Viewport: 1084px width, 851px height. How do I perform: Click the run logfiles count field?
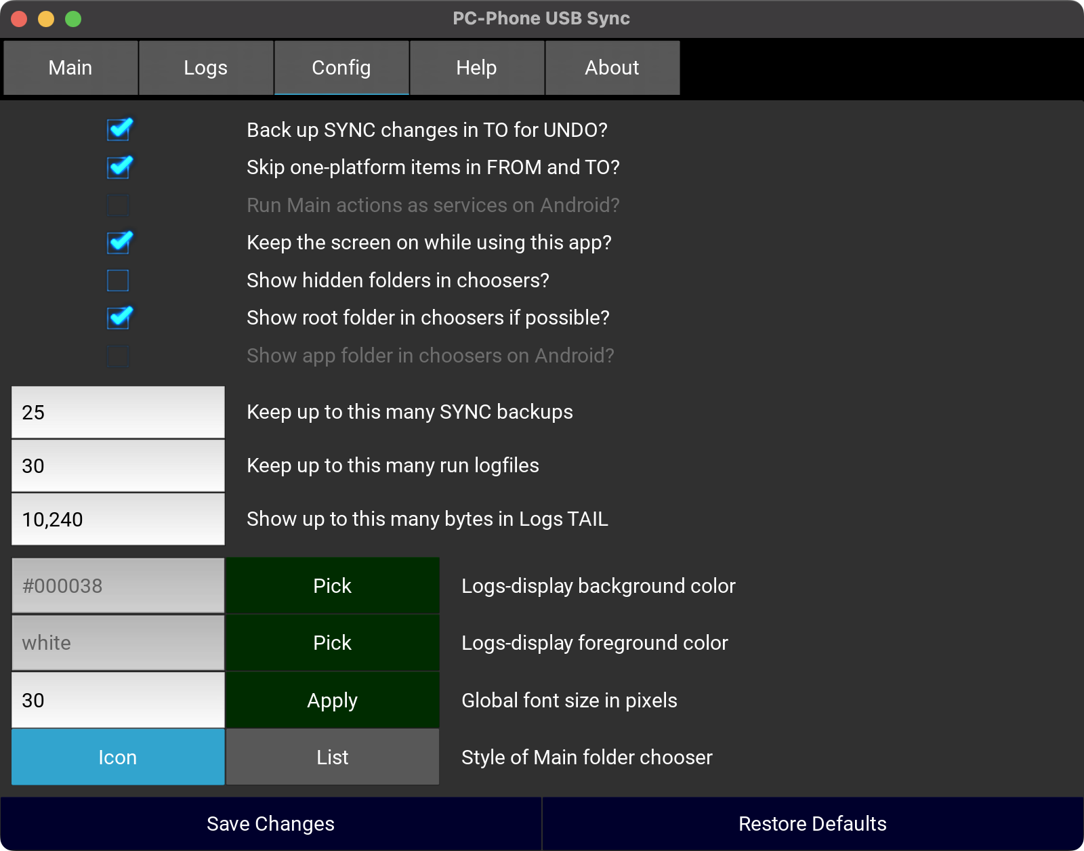coord(118,466)
